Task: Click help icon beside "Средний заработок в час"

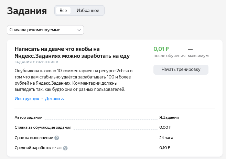Action: 65,148
